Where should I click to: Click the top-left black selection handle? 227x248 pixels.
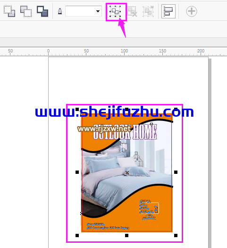[x=77, y=109]
